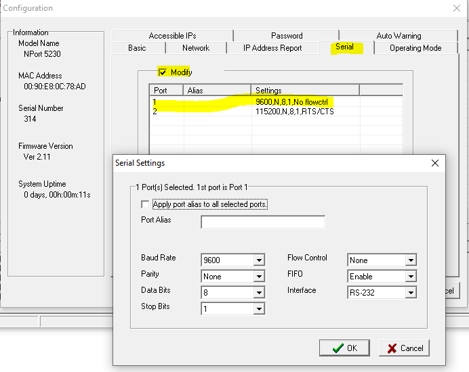Switch to the Network tab

196,48
